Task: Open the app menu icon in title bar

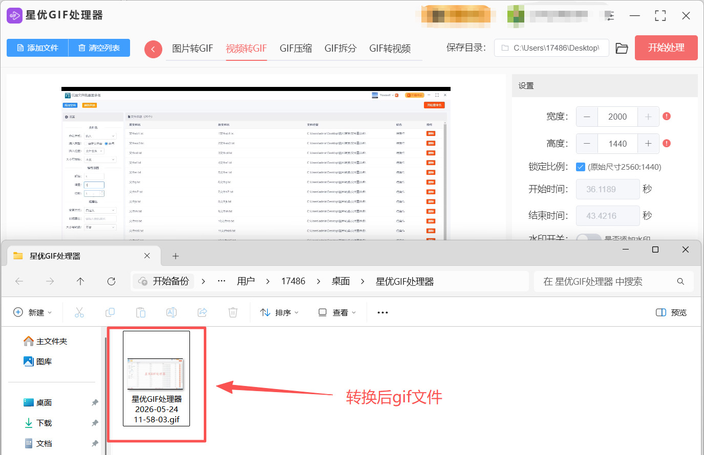Action: point(609,16)
